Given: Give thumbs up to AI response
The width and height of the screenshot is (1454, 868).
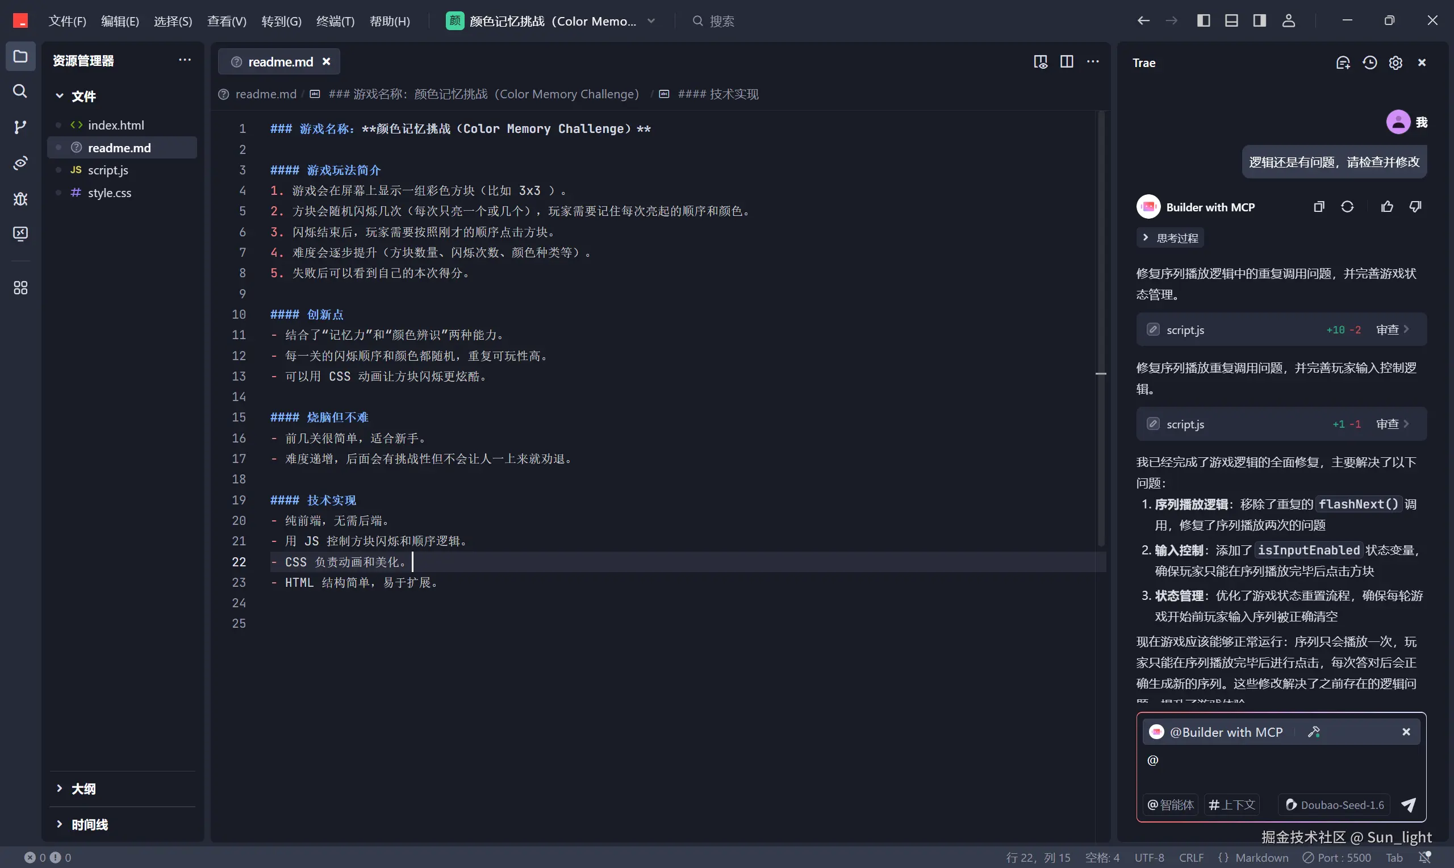Looking at the screenshot, I should coord(1387,207).
